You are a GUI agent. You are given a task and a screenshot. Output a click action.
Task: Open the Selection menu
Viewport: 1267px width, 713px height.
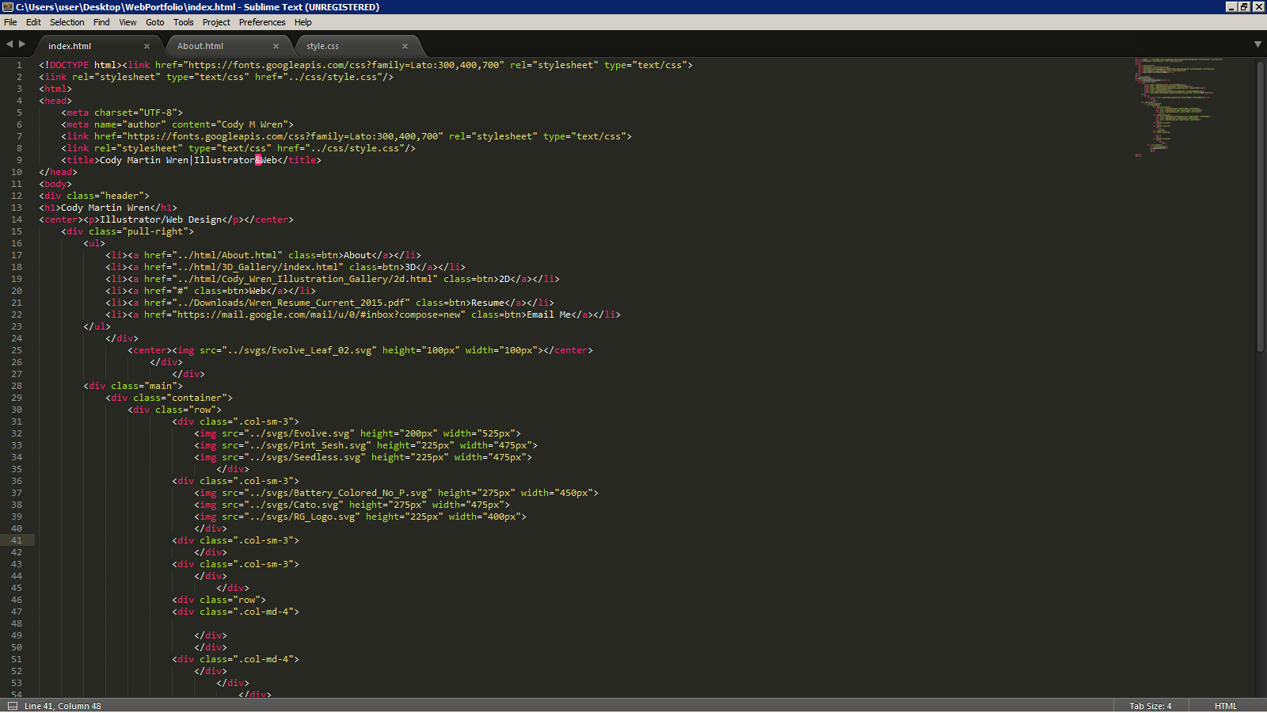67,22
